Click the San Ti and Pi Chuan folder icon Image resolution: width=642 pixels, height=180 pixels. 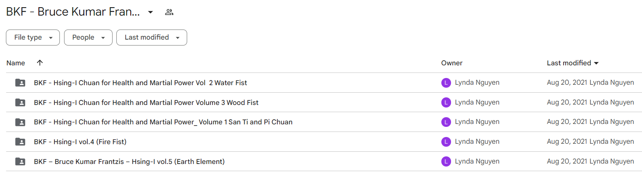coord(20,122)
